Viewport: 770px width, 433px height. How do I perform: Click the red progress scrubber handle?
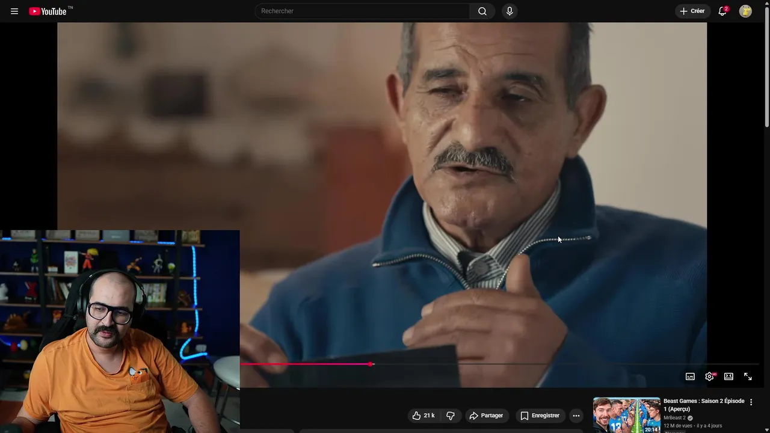[371, 364]
